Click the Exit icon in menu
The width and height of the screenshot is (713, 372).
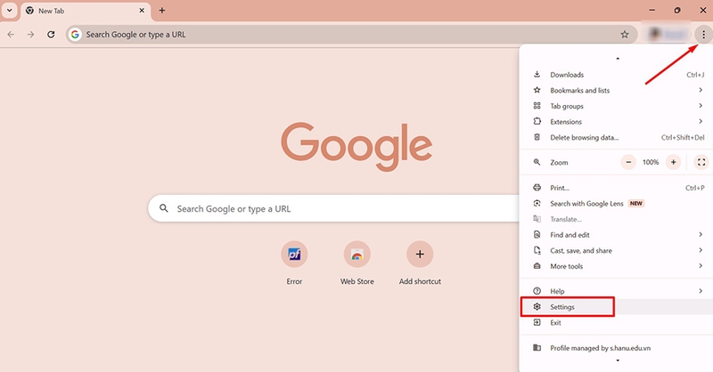pos(537,322)
